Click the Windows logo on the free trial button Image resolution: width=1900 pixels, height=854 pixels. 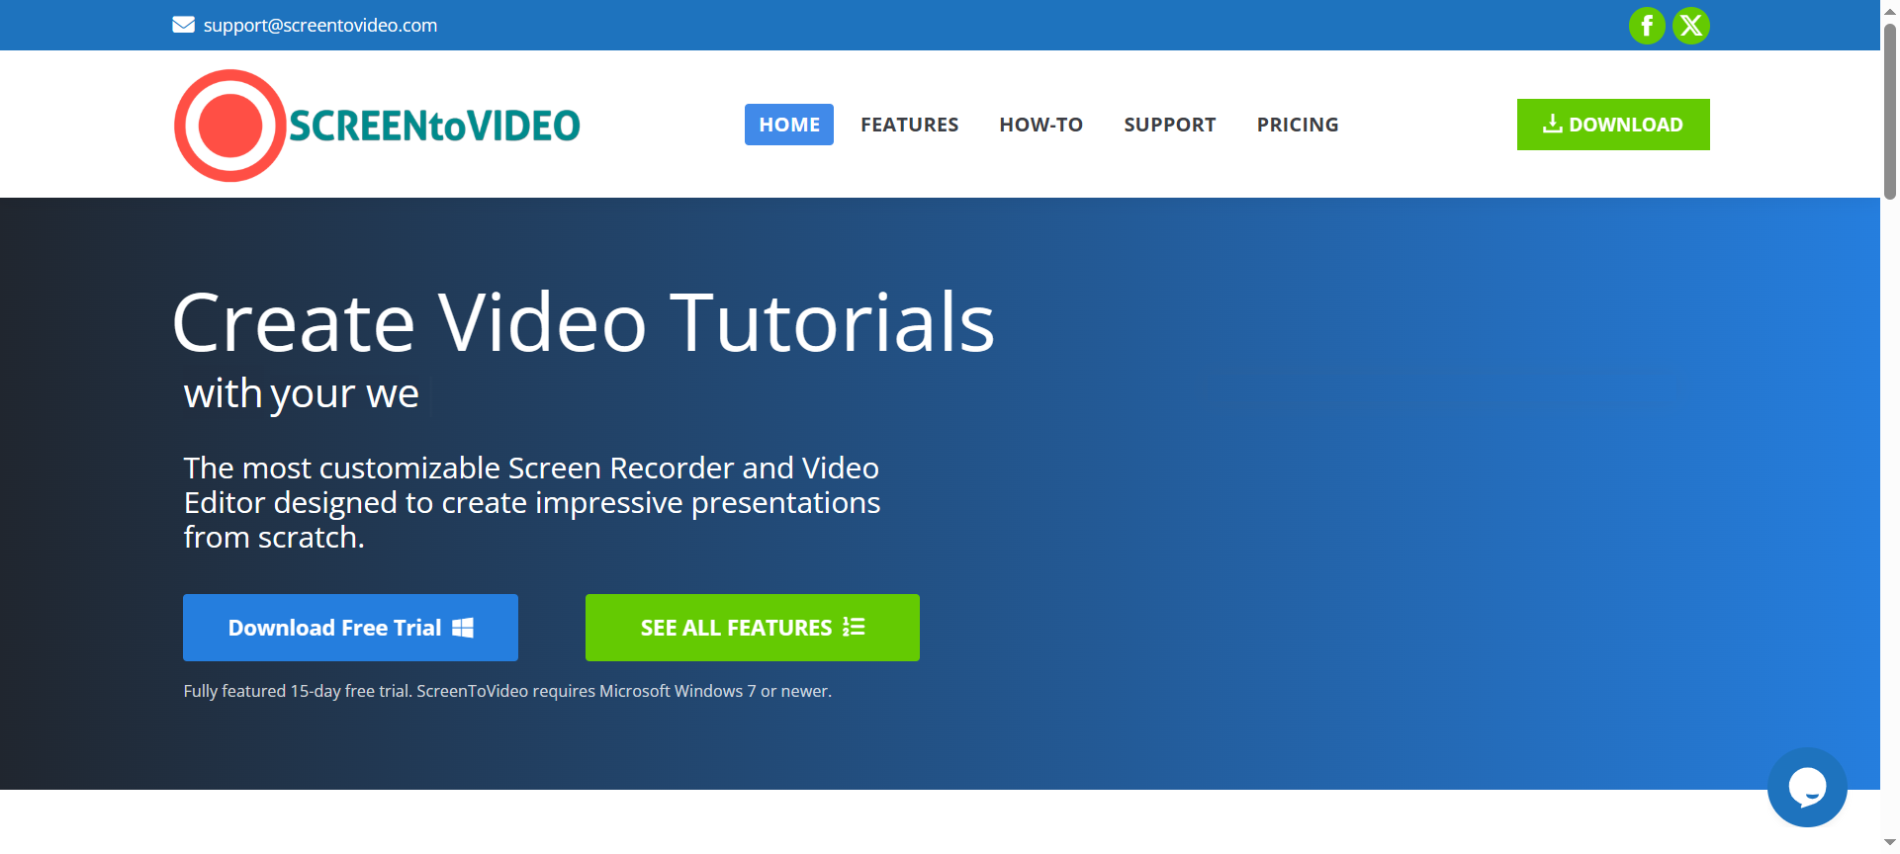click(x=463, y=628)
